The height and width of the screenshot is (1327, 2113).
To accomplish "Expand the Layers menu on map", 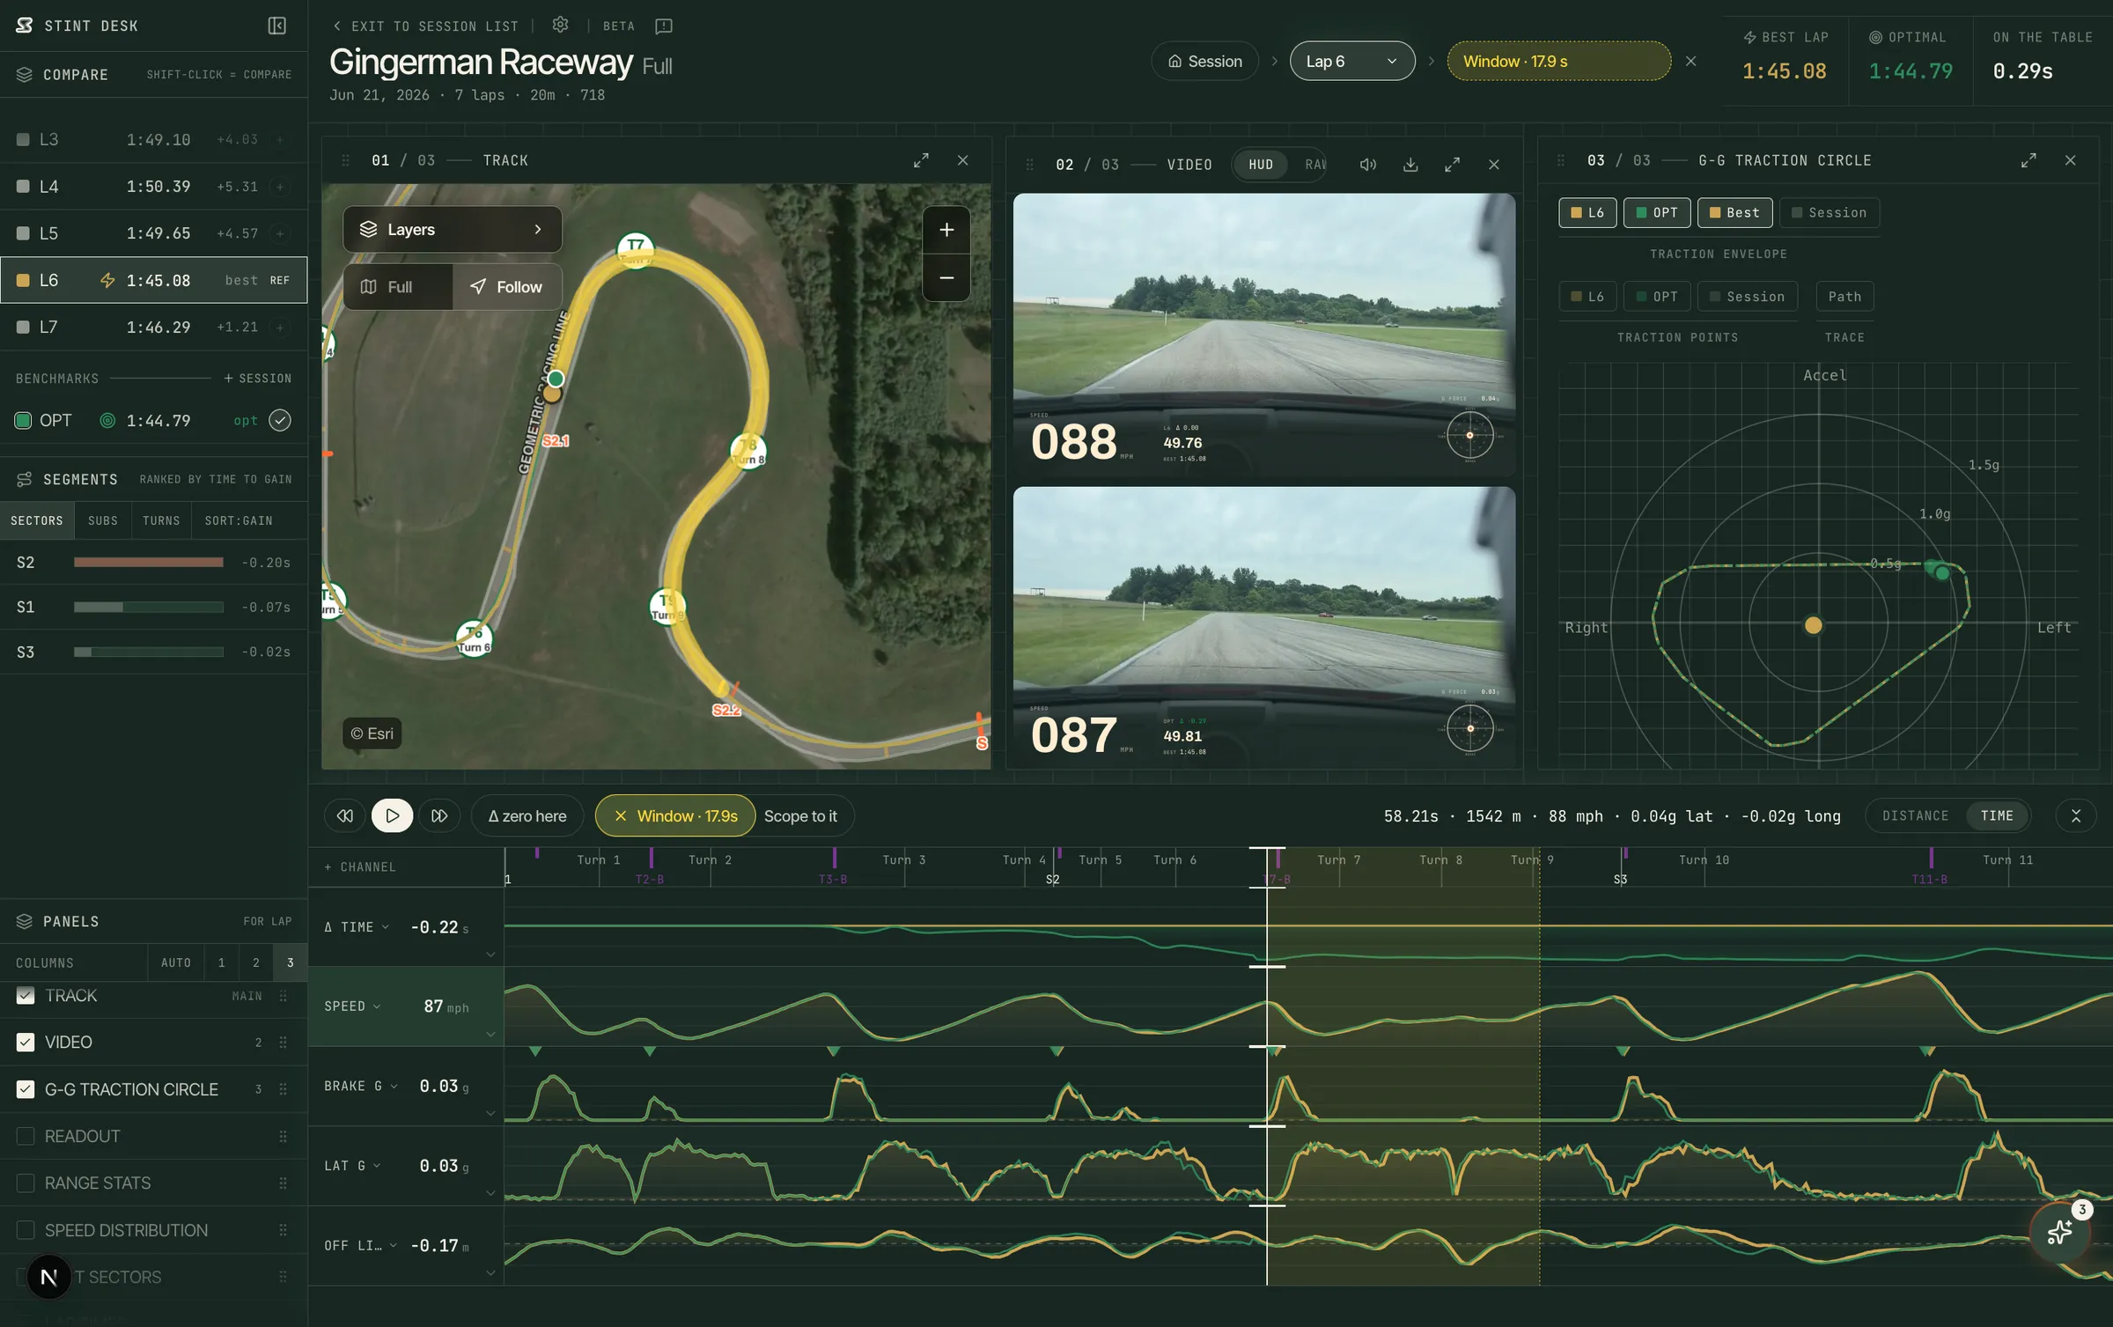I will click(453, 230).
